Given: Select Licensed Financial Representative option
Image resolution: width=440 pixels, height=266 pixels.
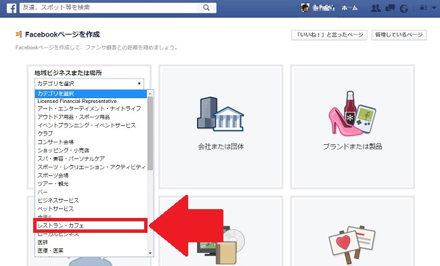Looking at the screenshot, I should tap(91, 101).
